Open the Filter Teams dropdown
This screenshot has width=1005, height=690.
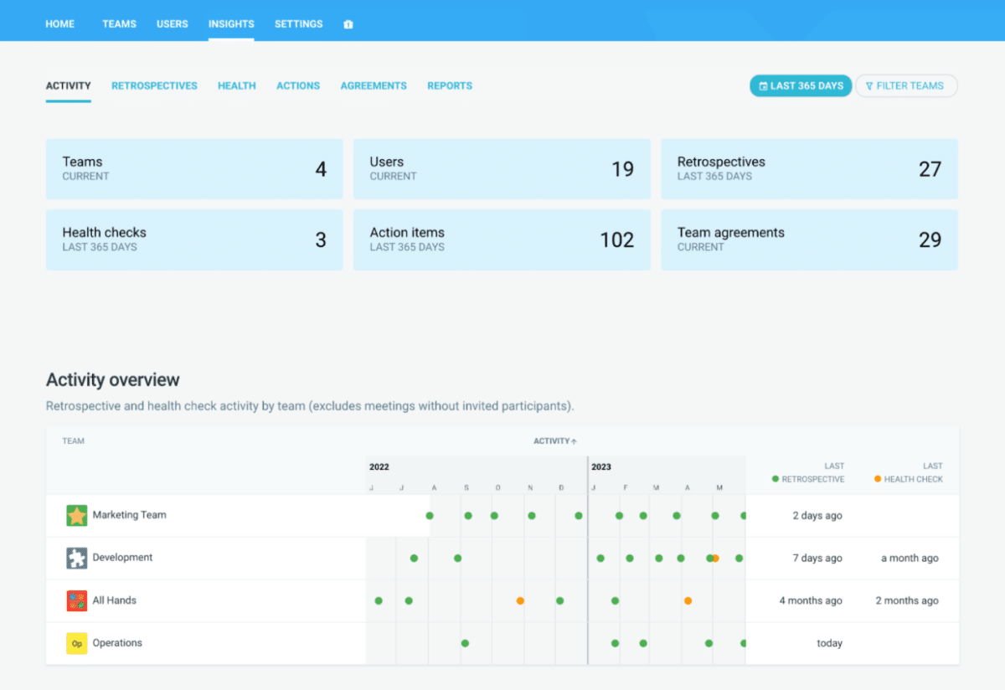click(905, 85)
